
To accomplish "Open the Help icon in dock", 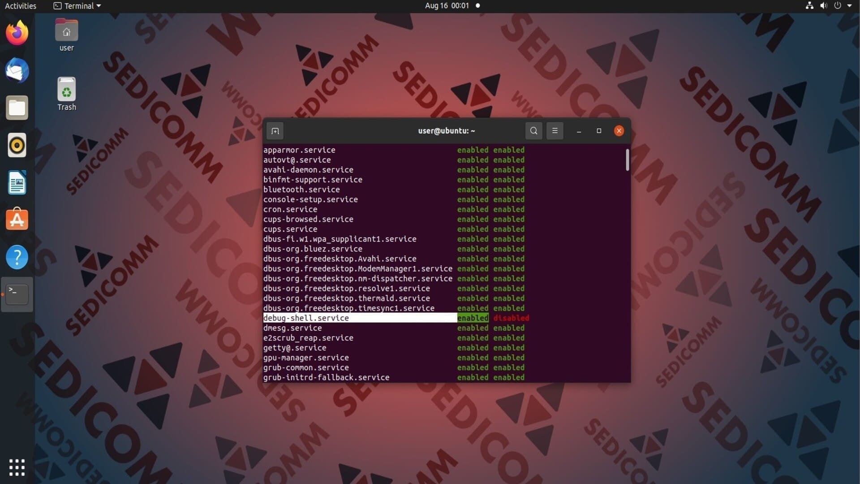I will click(x=17, y=257).
